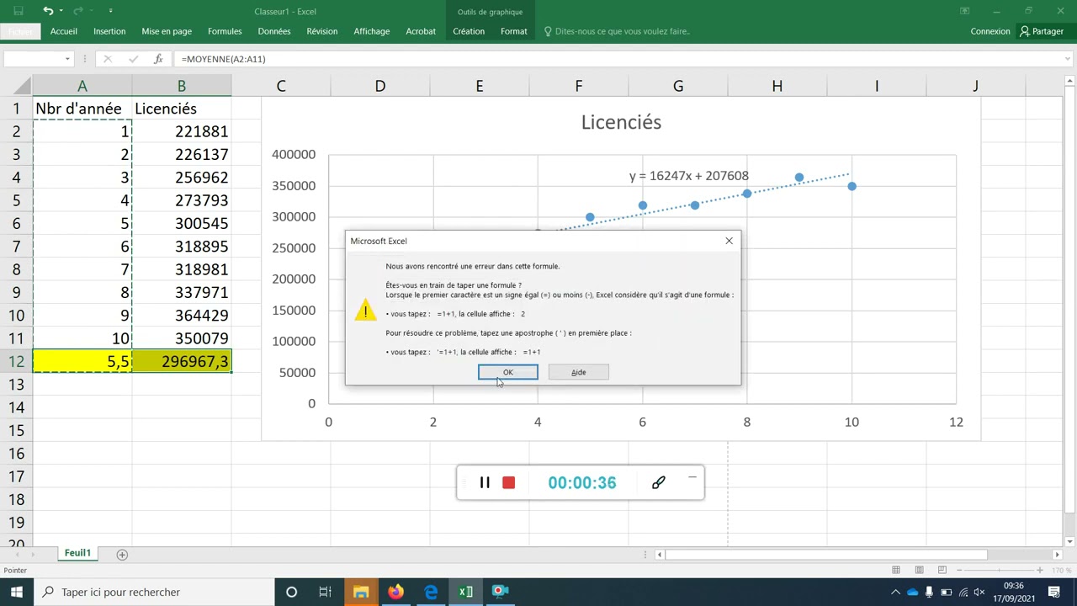Click the save icon in title bar

click(x=19, y=11)
